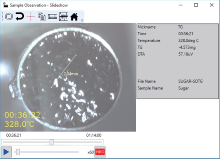Click the copy documents icon
The image size is (220, 159).
pos(42,17)
